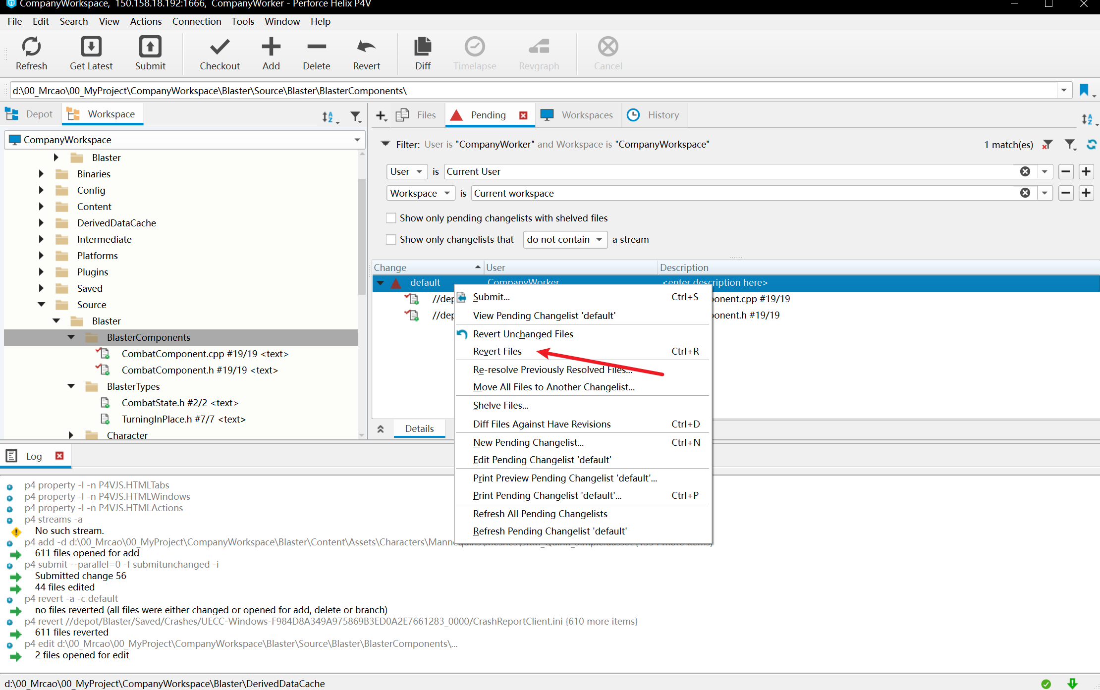Remove the User filter row with minus button

pos(1066,171)
